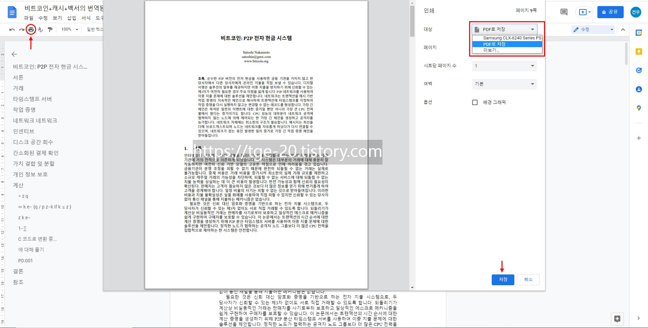Click the 취소 button

[x=528, y=280]
